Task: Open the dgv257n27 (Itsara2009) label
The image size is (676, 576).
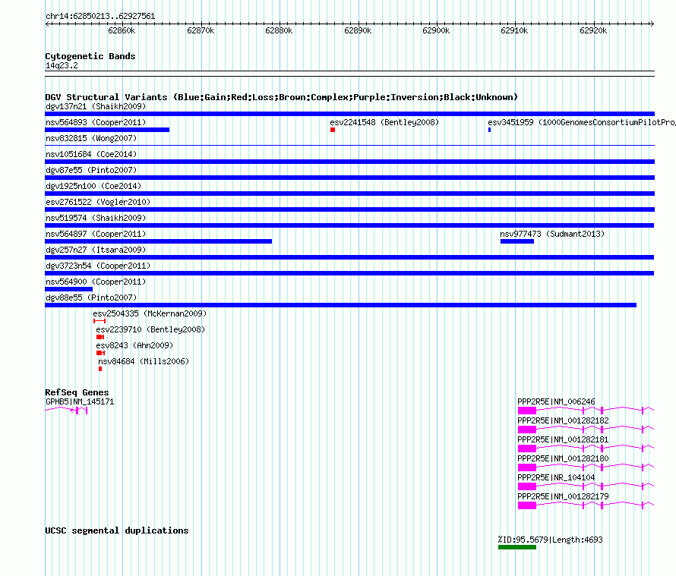Action: [x=96, y=250]
